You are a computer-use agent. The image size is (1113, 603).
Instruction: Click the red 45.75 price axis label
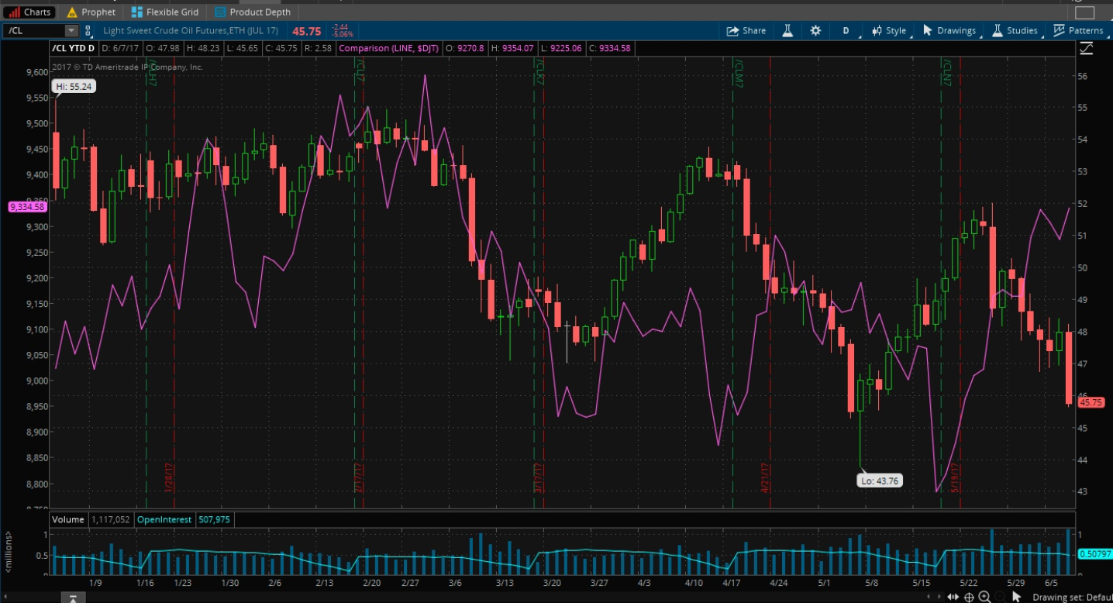(1091, 403)
